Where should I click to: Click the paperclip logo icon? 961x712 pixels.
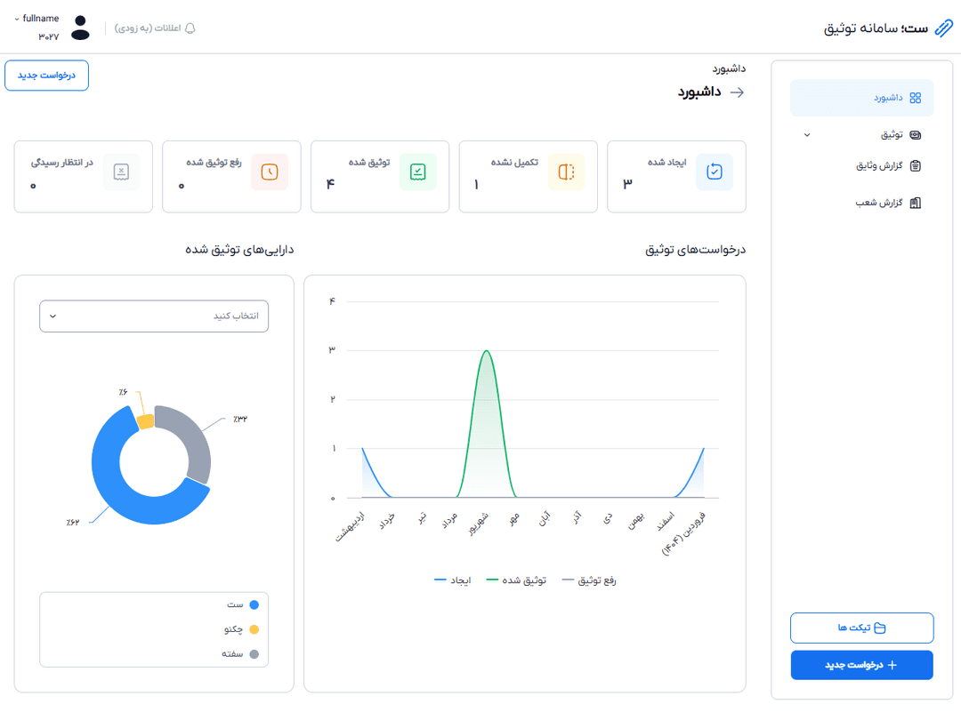[x=944, y=28]
